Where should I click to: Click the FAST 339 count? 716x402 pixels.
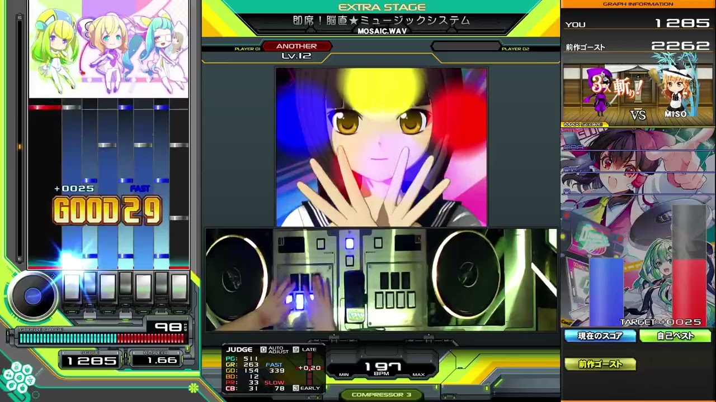pos(275,368)
